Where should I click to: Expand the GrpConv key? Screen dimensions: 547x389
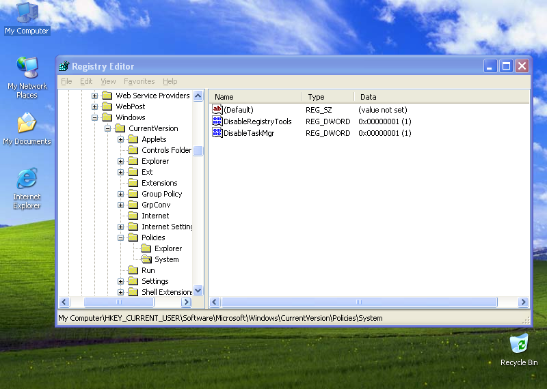(120, 205)
